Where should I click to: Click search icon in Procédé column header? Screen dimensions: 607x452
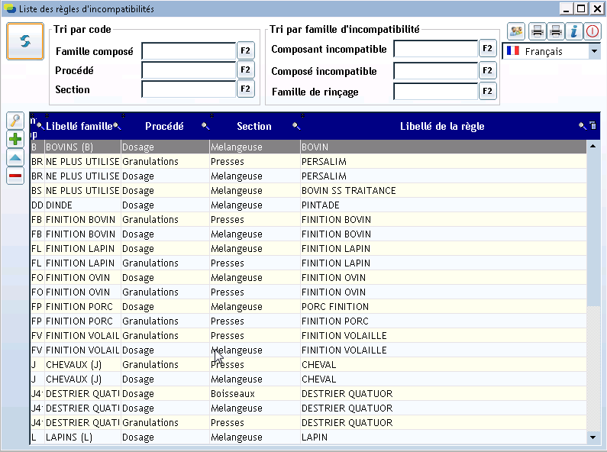[205, 126]
